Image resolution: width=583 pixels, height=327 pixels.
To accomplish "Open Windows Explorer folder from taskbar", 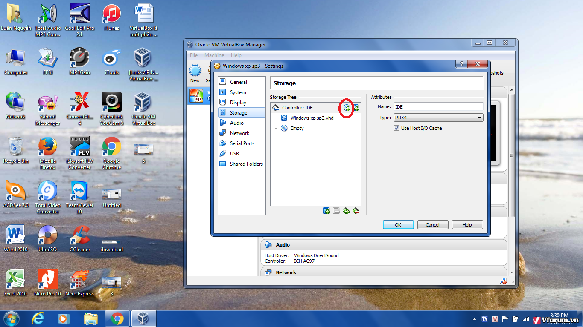I will tap(91, 318).
